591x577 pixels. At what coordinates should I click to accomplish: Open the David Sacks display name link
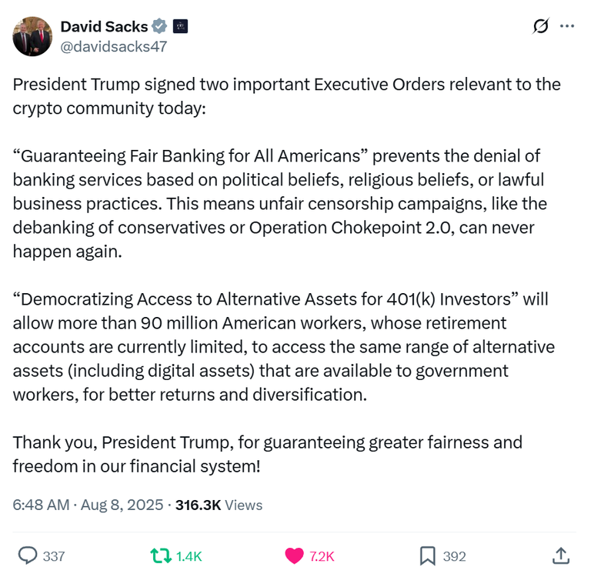coord(104,26)
